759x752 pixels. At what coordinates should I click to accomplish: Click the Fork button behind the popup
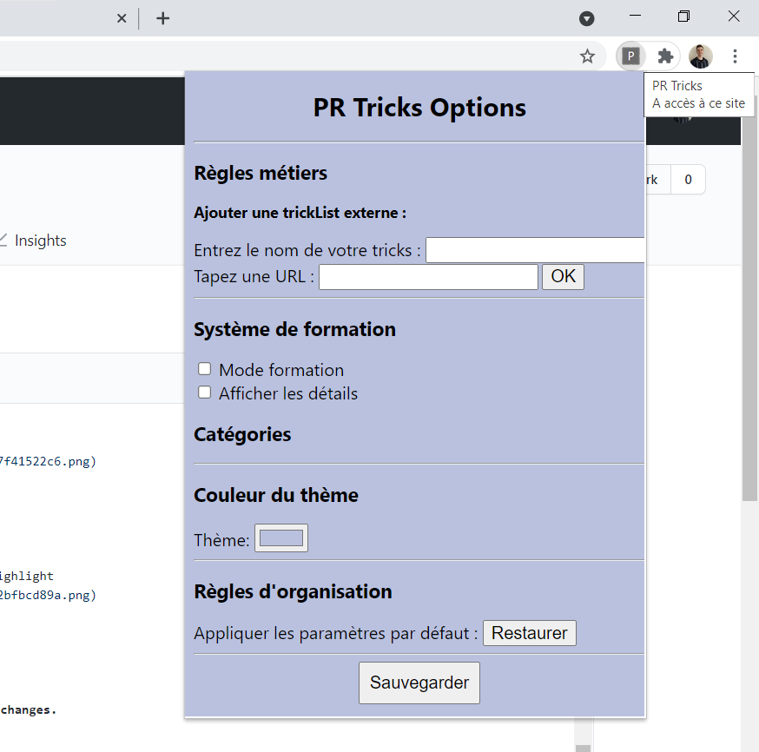pos(651,179)
